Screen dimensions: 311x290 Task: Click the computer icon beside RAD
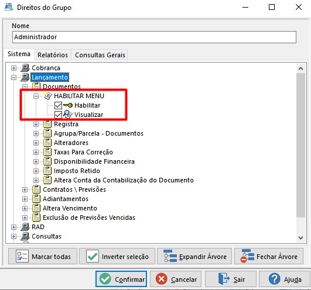coord(25,227)
